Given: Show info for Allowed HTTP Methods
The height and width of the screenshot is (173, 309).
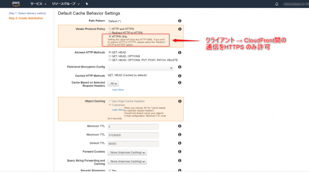Looking at the screenshot, I should click(180, 53).
